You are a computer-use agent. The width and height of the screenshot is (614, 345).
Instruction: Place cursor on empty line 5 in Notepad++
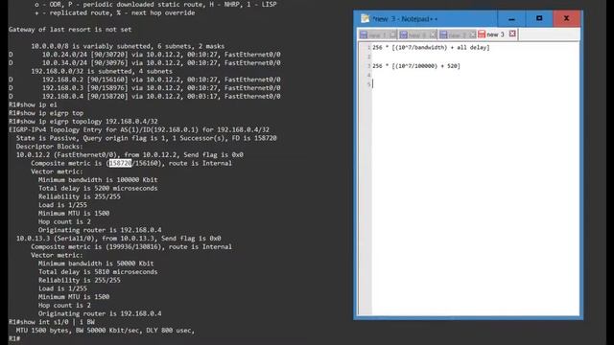476,84
